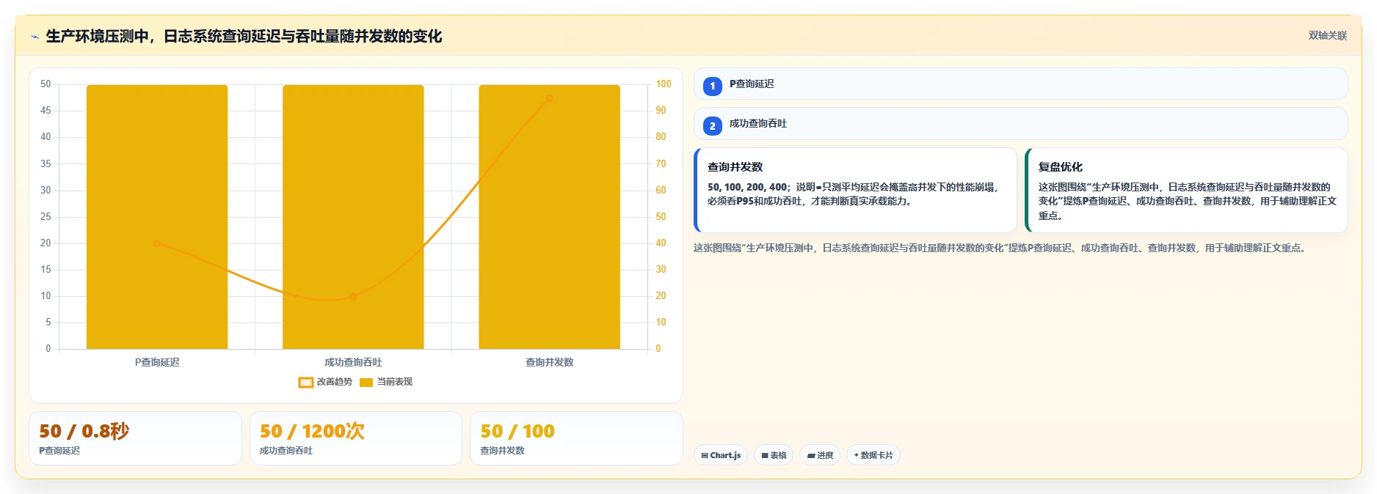The height and width of the screenshot is (494, 1377).
Task: Click the square icon inside 表格 chip
Action: [765, 456]
